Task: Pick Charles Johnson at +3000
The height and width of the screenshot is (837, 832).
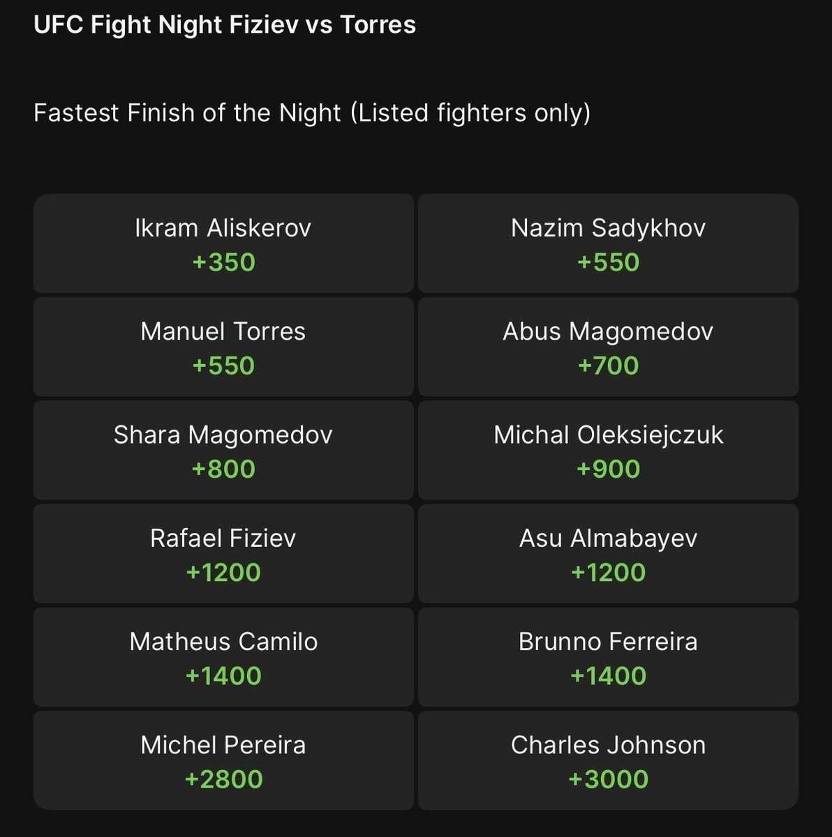Action: click(608, 760)
